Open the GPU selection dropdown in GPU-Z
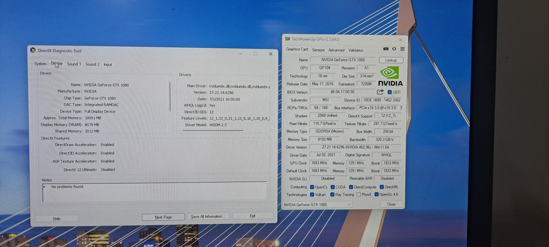This screenshot has height=247, width=549. [x=317, y=205]
